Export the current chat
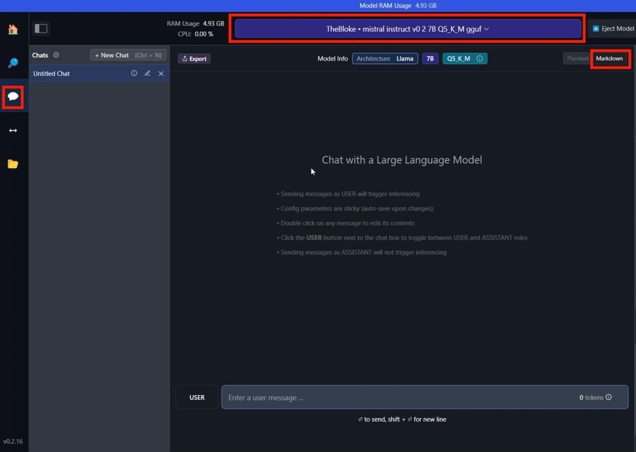636x452 pixels. click(x=194, y=59)
